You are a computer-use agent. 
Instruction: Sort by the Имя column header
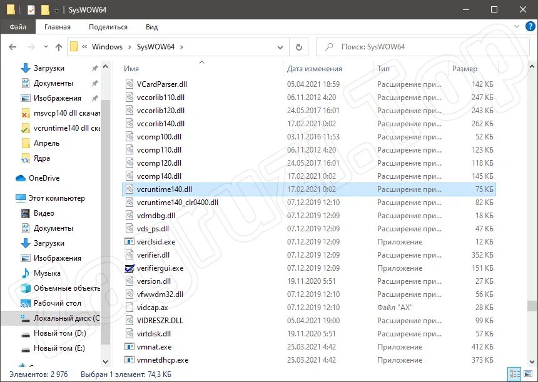pos(131,69)
